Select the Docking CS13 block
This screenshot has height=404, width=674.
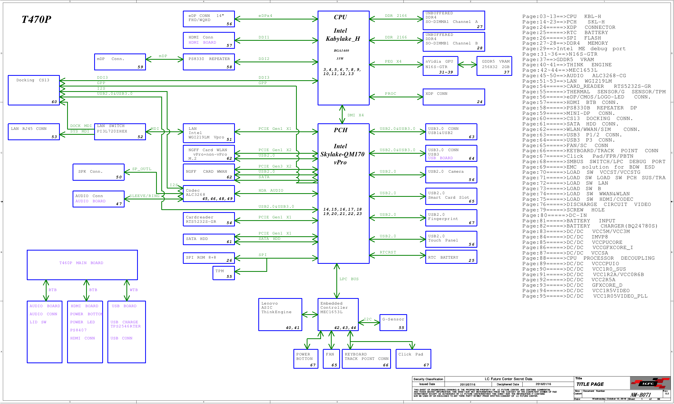(34, 90)
